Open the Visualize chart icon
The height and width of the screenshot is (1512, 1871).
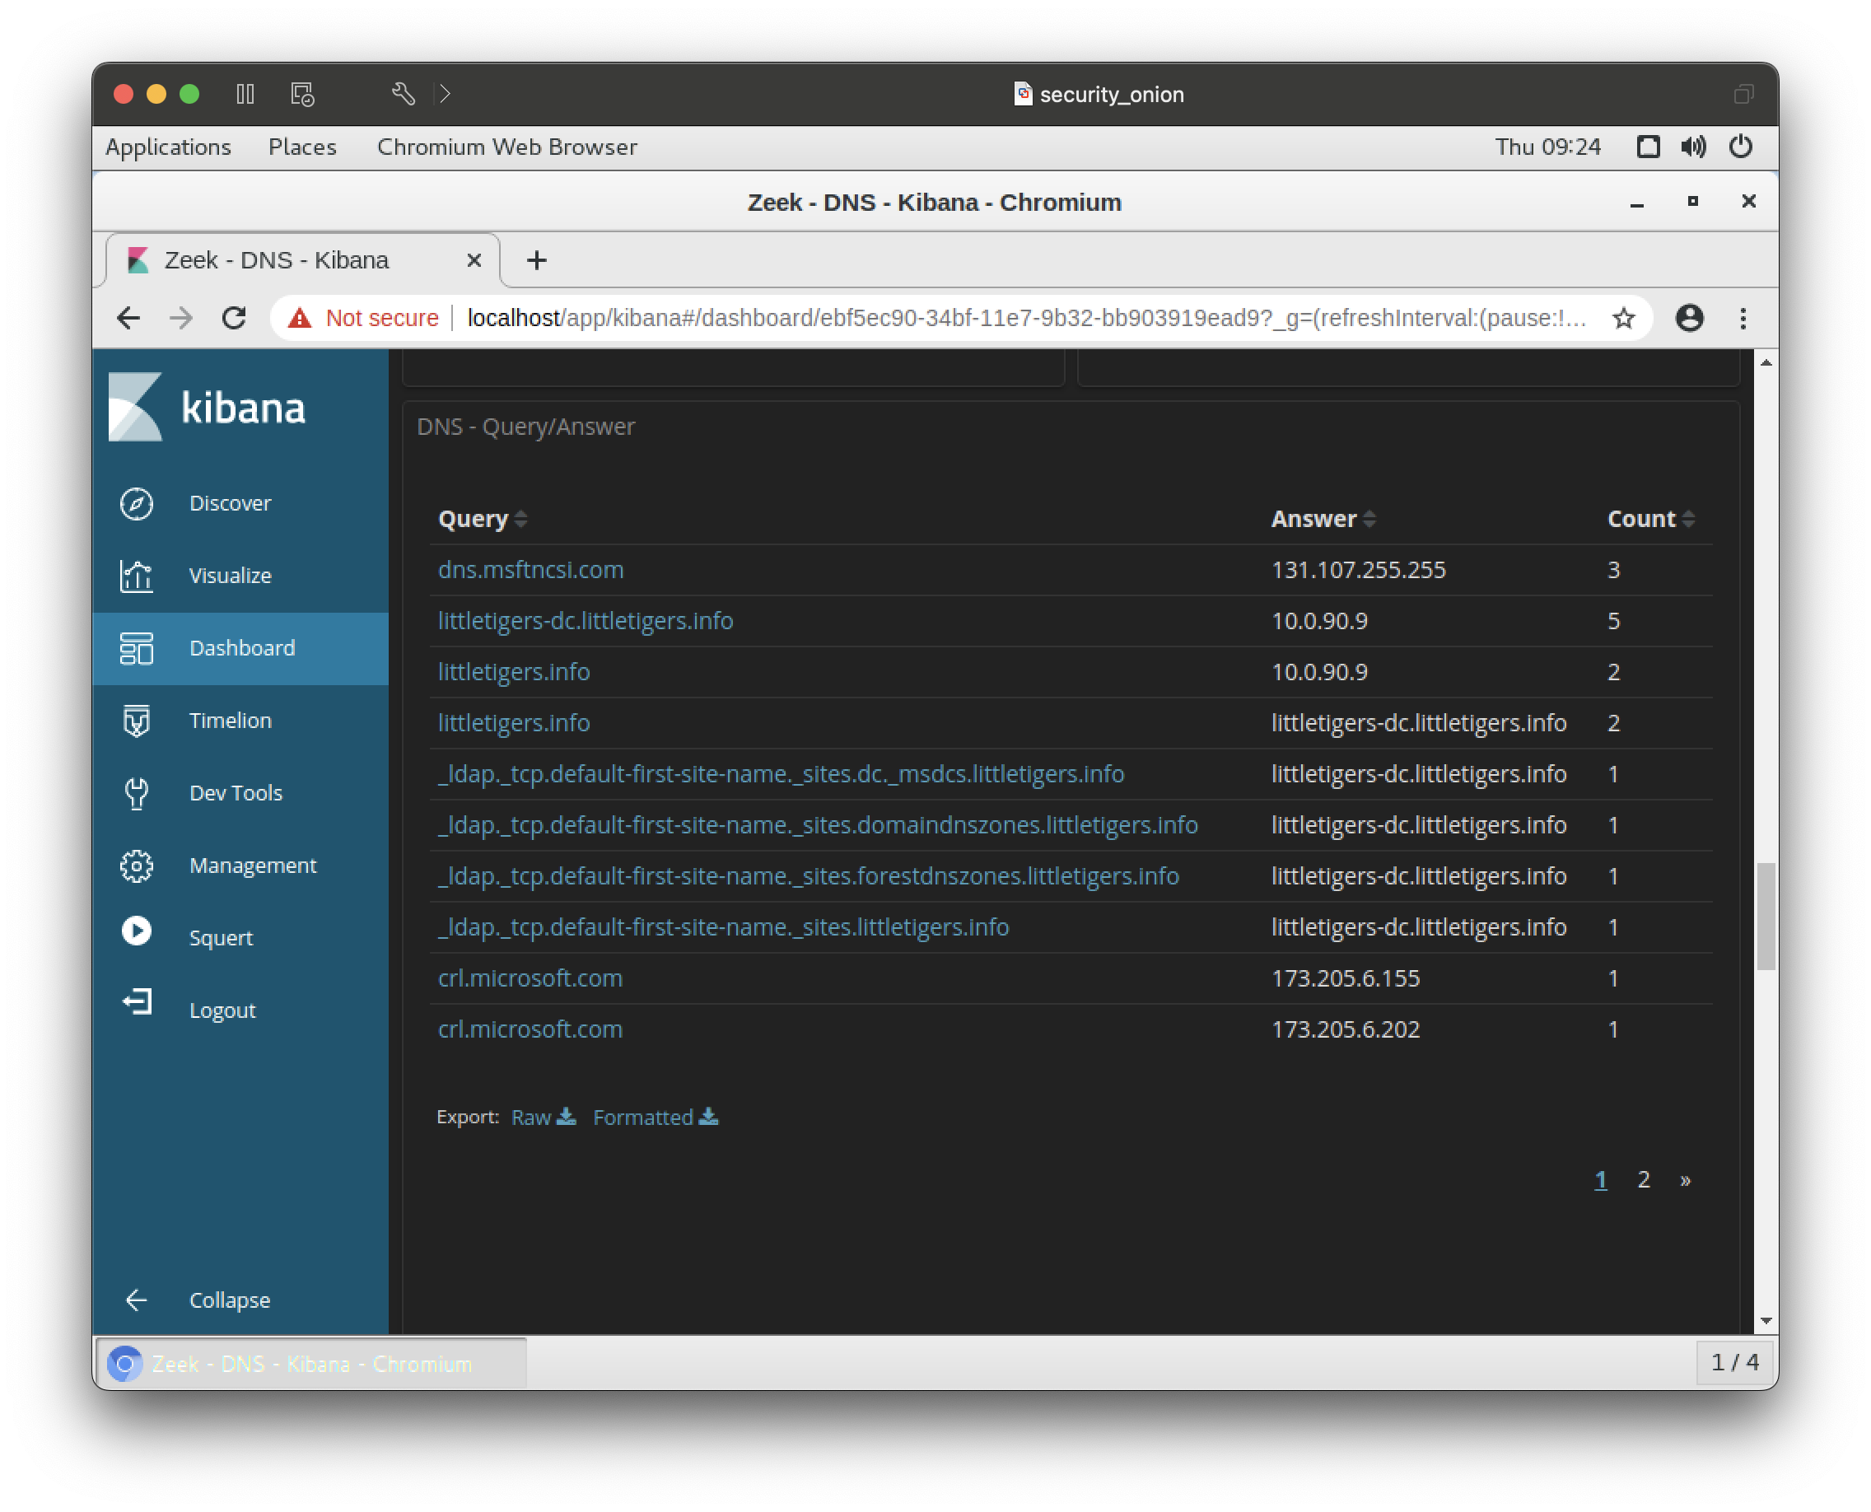(x=137, y=576)
